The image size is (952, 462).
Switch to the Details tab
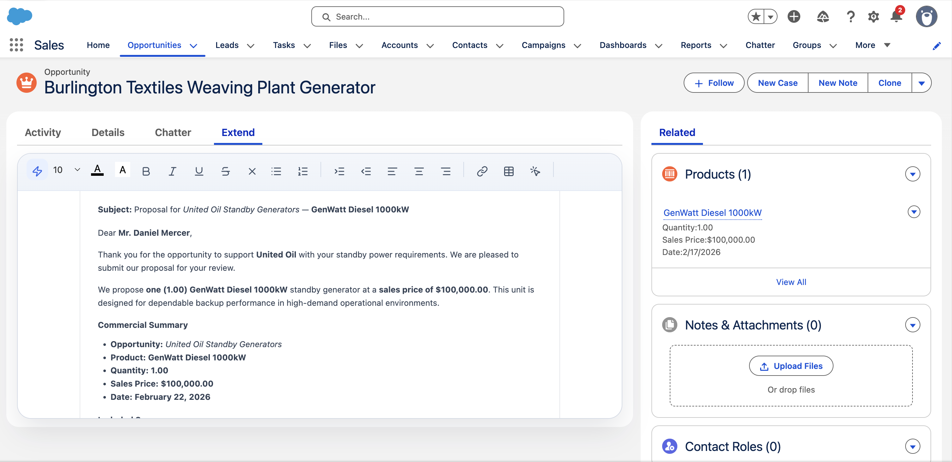[x=107, y=132]
